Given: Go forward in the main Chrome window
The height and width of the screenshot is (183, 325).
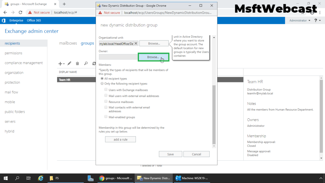Looking at the screenshot, I should (x=13, y=12).
